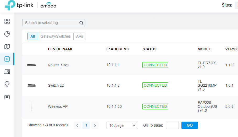
Task: Open the Statistics pie chart icon
Action: click(7, 34)
